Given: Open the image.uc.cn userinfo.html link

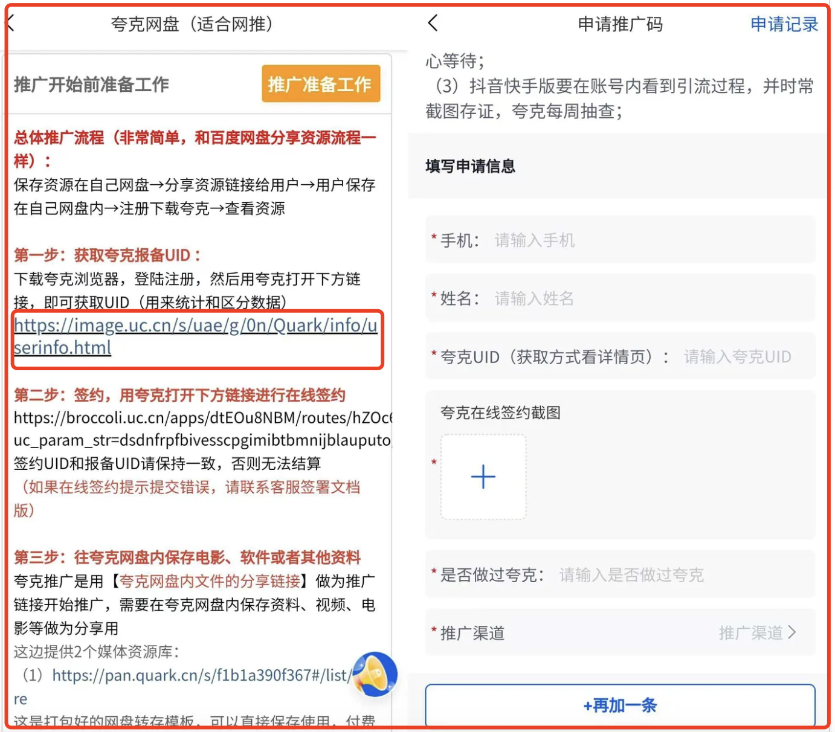Looking at the screenshot, I should coord(195,336).
